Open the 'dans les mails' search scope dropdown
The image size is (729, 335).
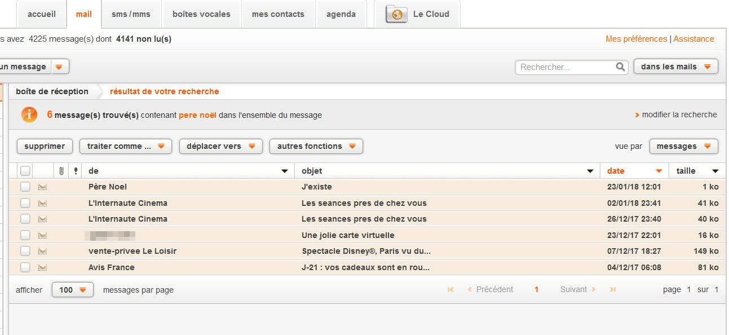676,67
